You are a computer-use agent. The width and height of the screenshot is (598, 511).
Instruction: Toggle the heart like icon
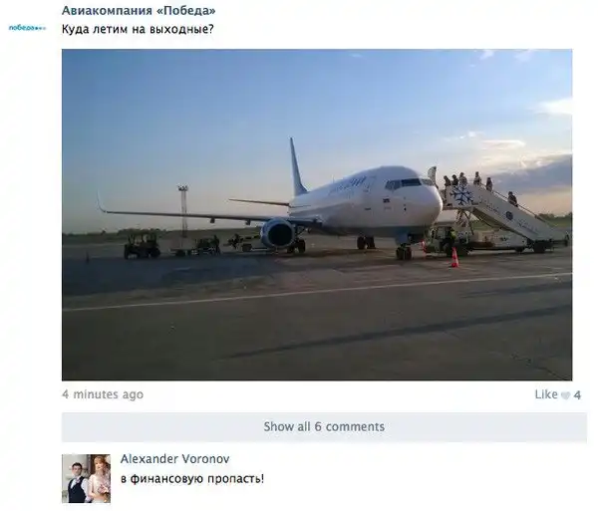565,395
